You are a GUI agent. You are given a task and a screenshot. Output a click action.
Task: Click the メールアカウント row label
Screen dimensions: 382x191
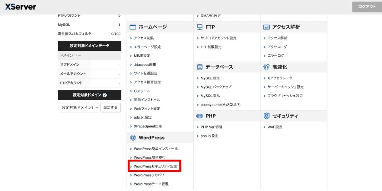pyautogui.click(x=73, y=74)
